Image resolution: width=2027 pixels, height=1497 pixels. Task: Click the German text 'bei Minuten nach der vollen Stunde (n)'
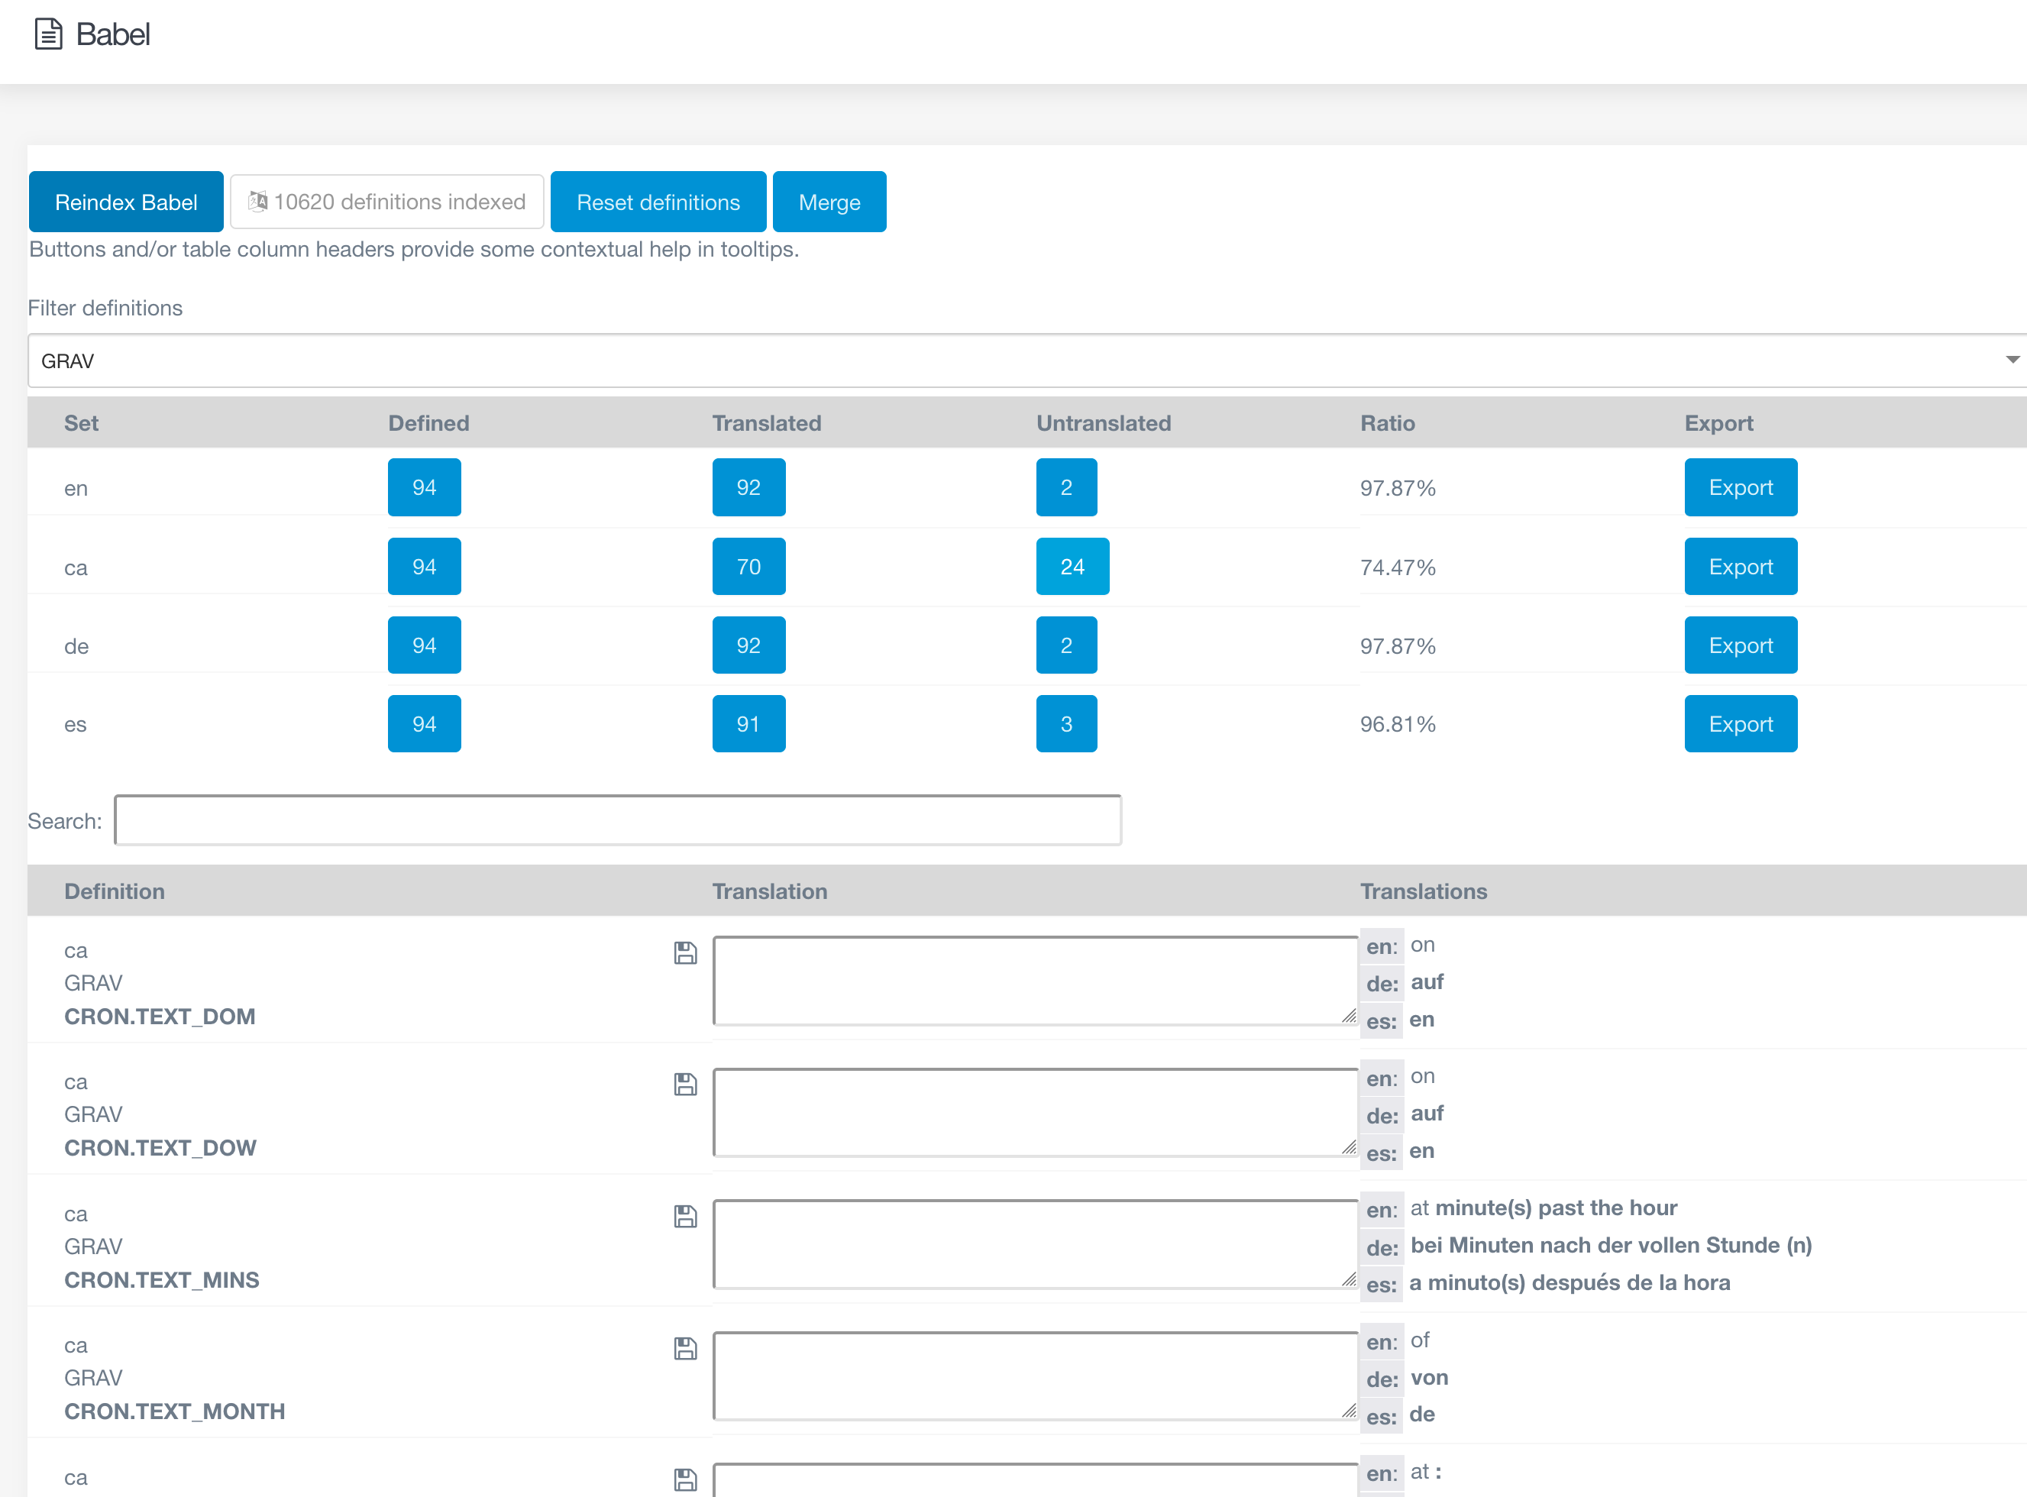click(x=1611, y=1246)
